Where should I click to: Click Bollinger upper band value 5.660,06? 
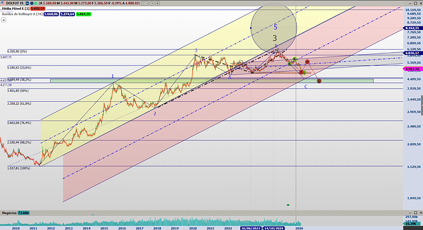point(51,14)
